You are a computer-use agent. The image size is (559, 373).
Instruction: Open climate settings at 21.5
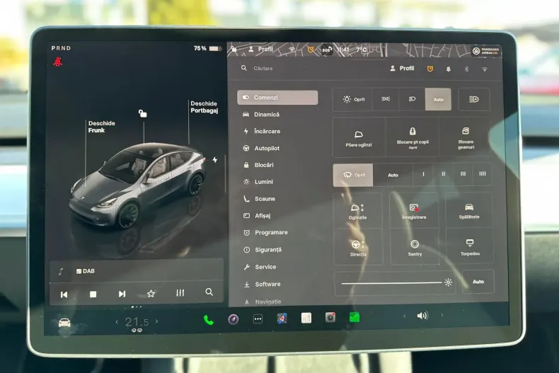(x=137, y=322)
